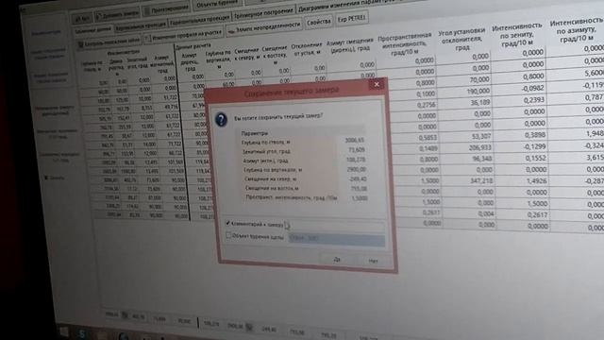Switch to the Вертикальная проекция tab
Viewport: 604px width, 340px height.
[141, 25]
